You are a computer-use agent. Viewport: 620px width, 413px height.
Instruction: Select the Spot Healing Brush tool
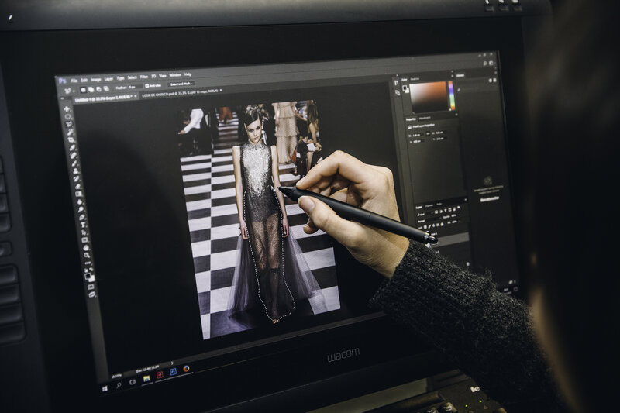(x=73, y=155)
